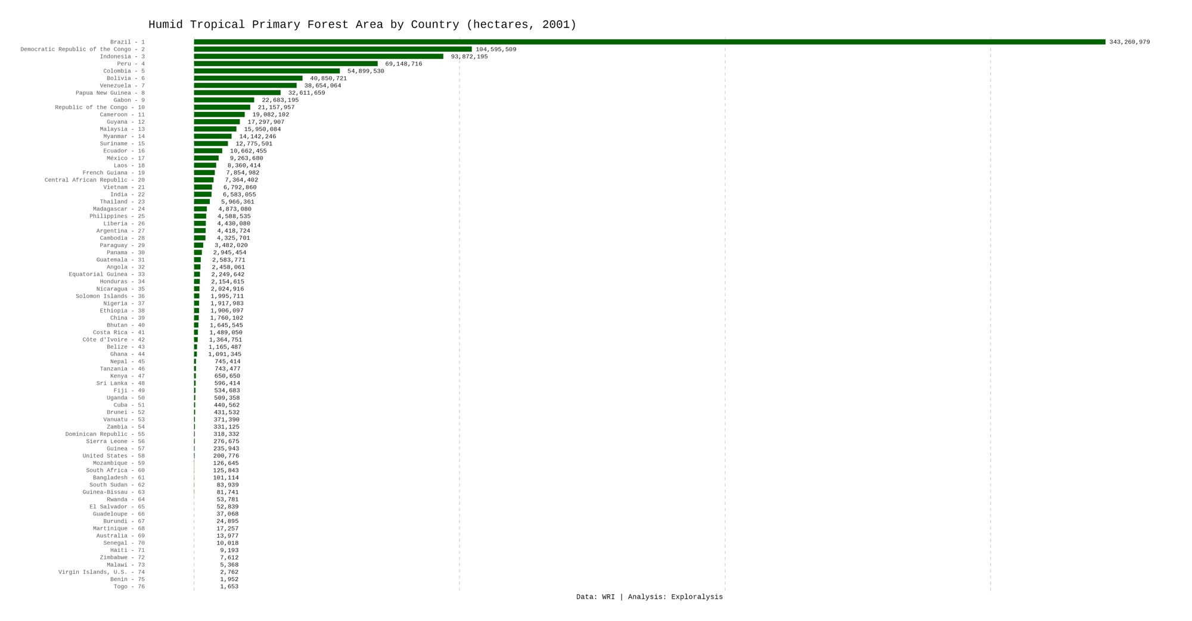1192x621 pixels.
Task: Select the Peru bar
Action: pyautogui.click(x=285, y=64)
